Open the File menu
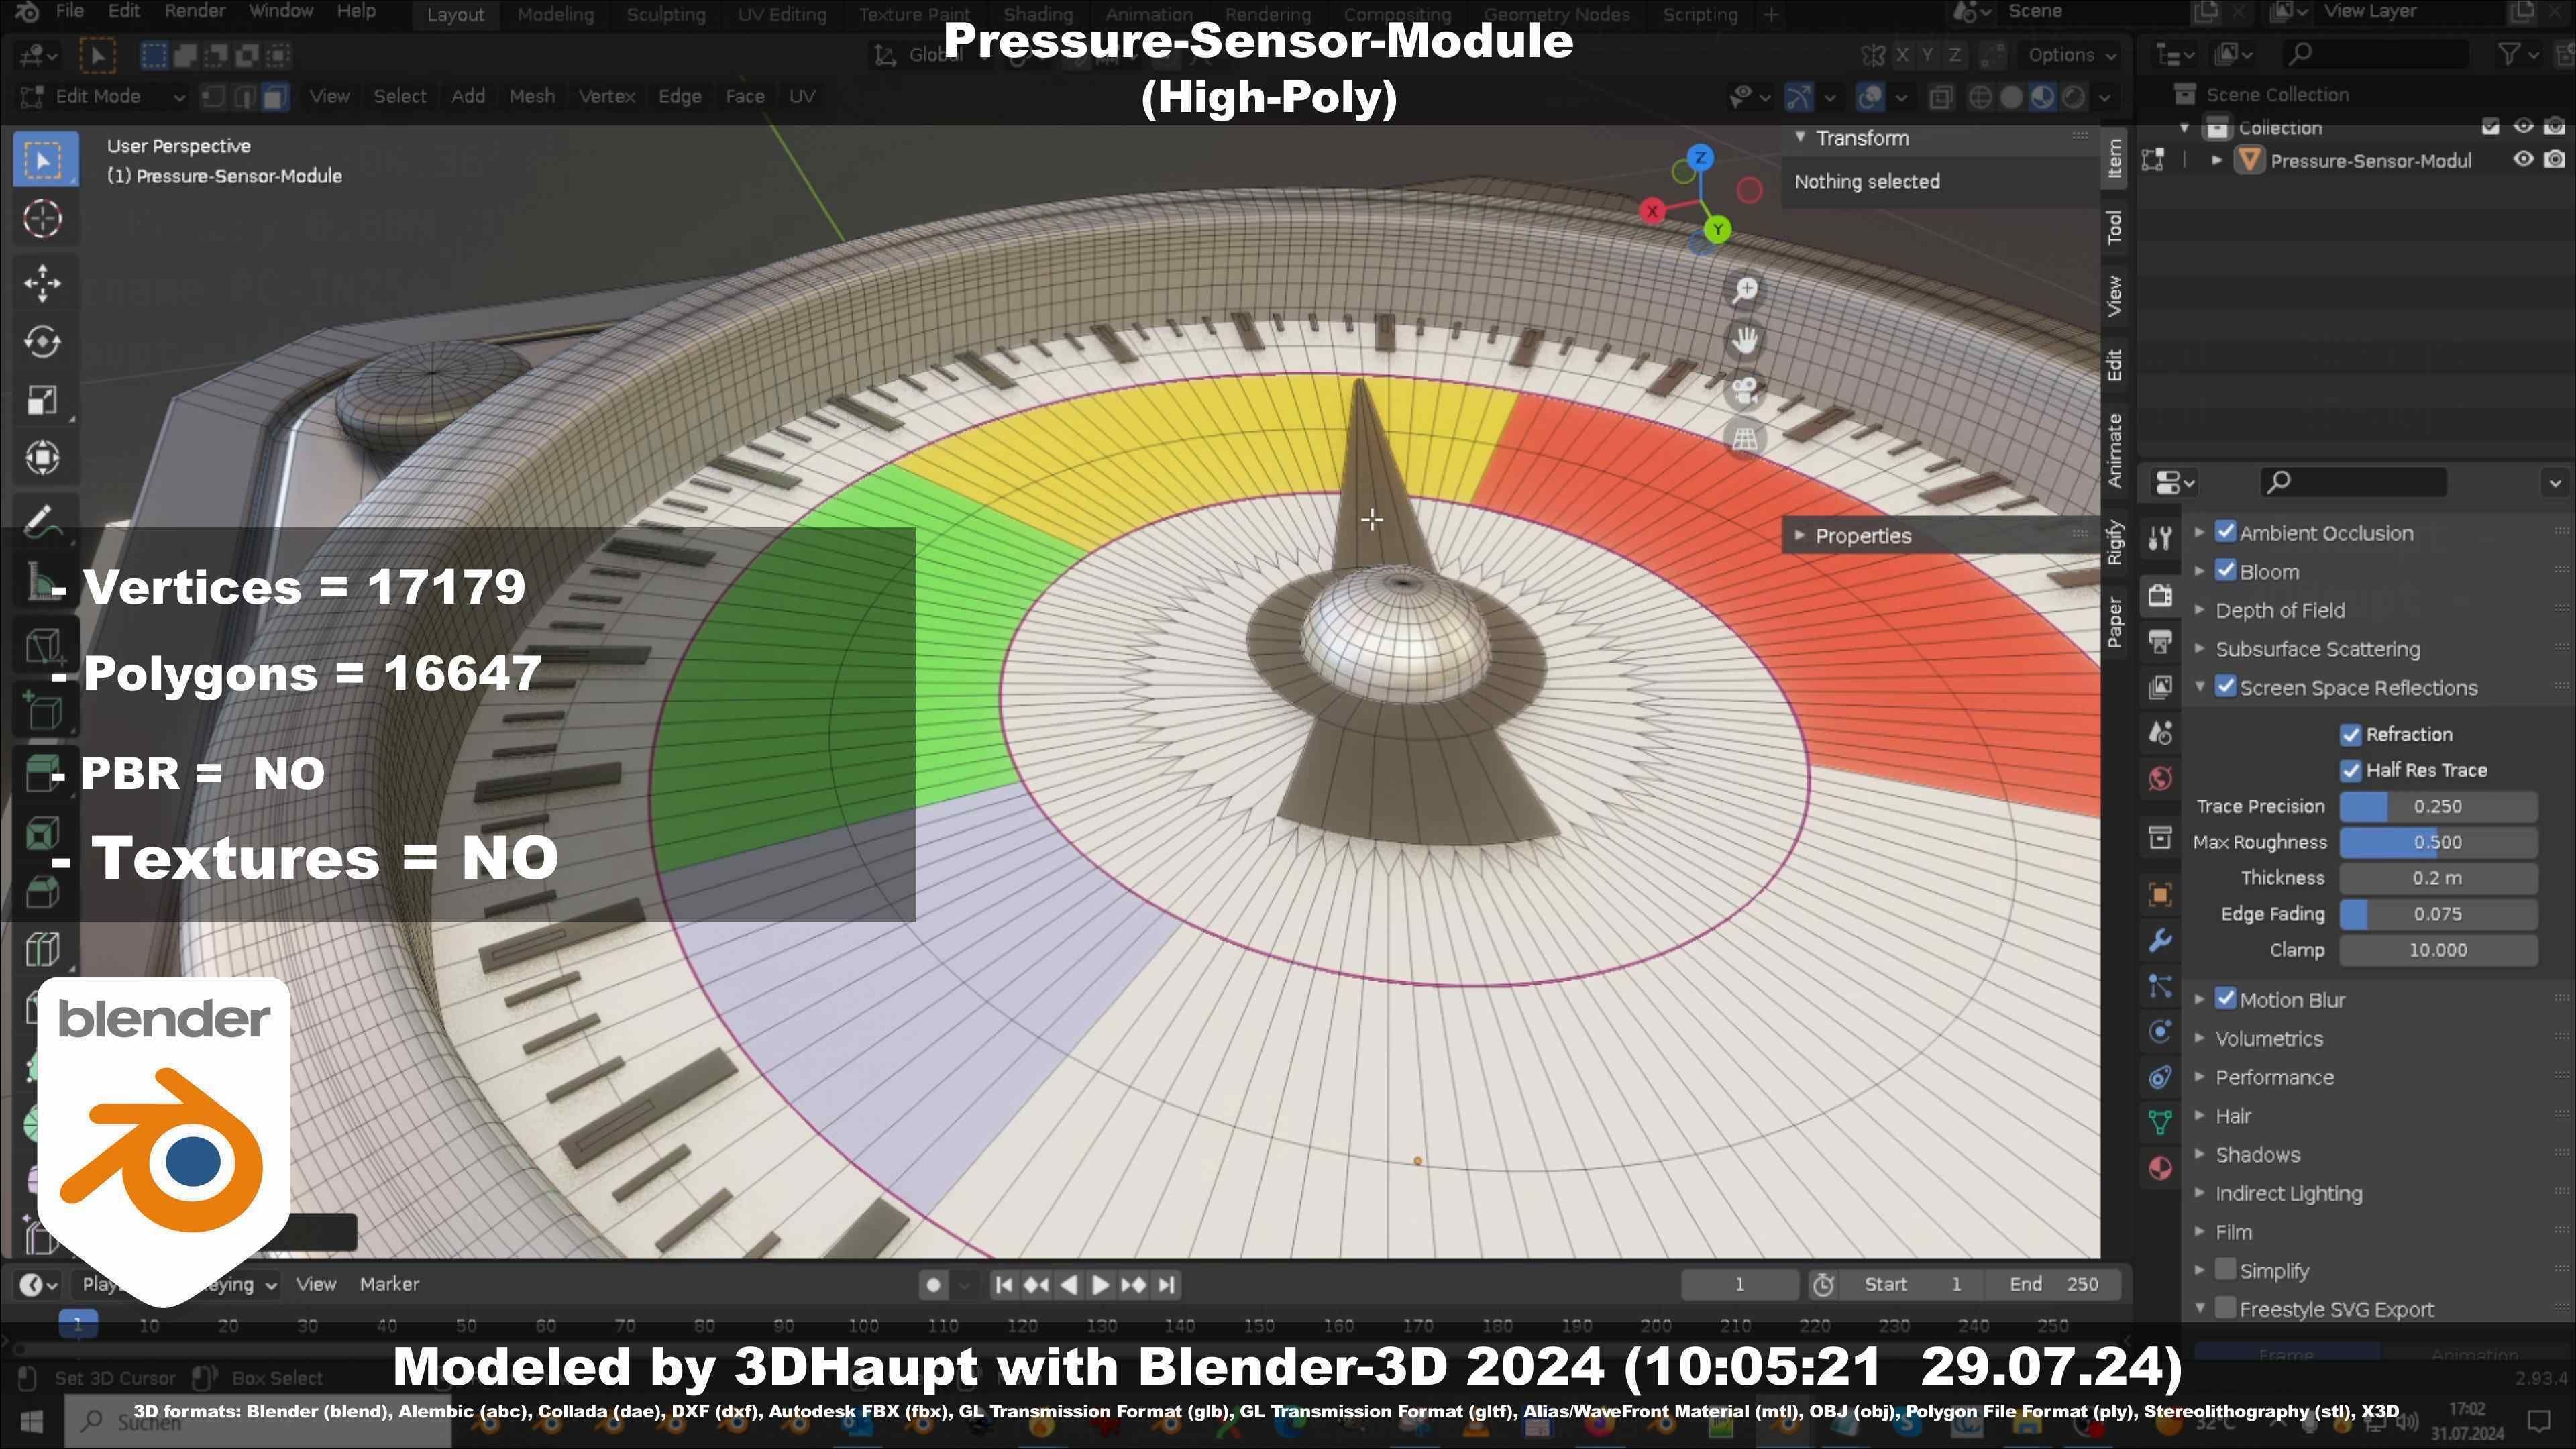The height and width of the screenshot is (1449, 2576). pyautogui.click(x=69, y=12)
